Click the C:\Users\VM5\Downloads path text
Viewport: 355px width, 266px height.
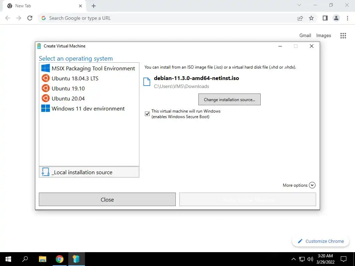point(181,86)
